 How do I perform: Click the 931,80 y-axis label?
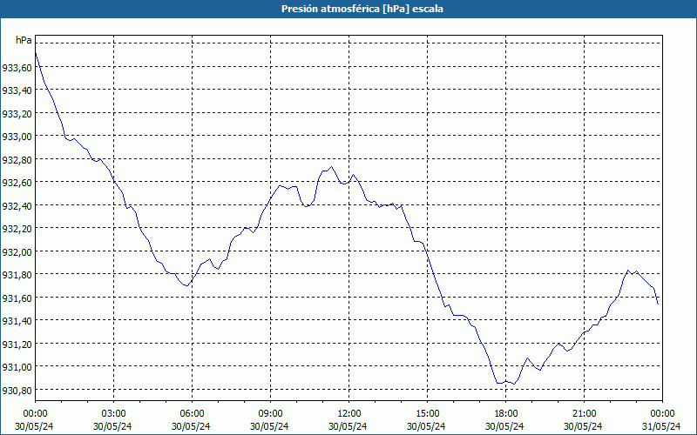[17, 275]
